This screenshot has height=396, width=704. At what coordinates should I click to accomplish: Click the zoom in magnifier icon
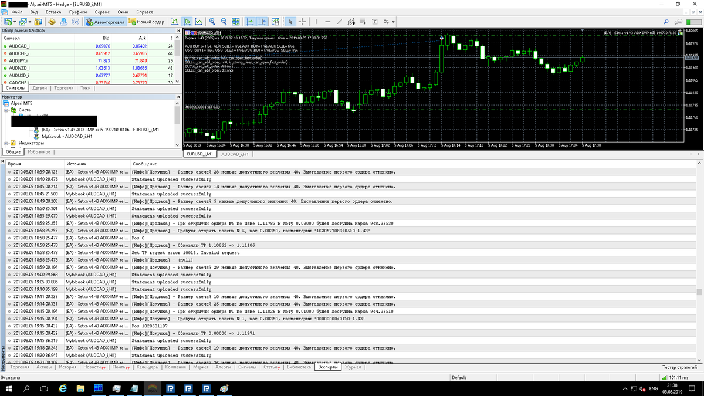(212, 22)
